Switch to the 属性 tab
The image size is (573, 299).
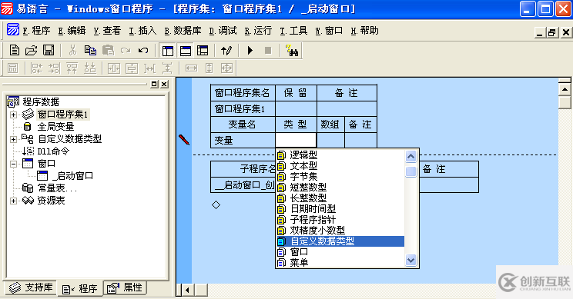pos(125,287)
